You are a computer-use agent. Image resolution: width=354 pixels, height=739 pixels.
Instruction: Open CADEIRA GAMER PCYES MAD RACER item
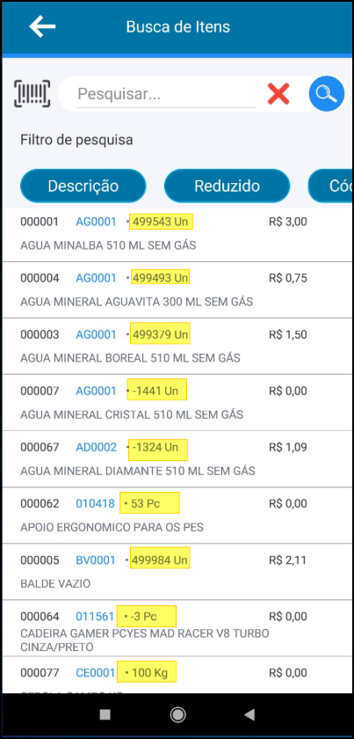point(177,628)
